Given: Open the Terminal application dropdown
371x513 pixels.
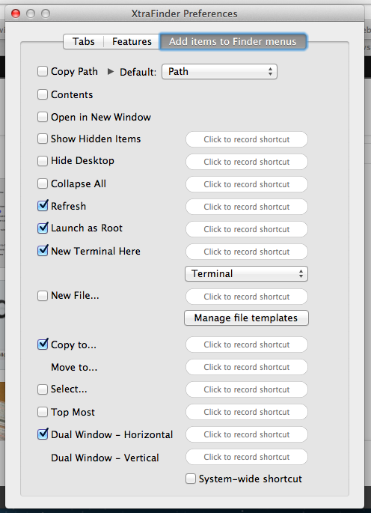Looking at the screenshot, I should pos(246,273).
